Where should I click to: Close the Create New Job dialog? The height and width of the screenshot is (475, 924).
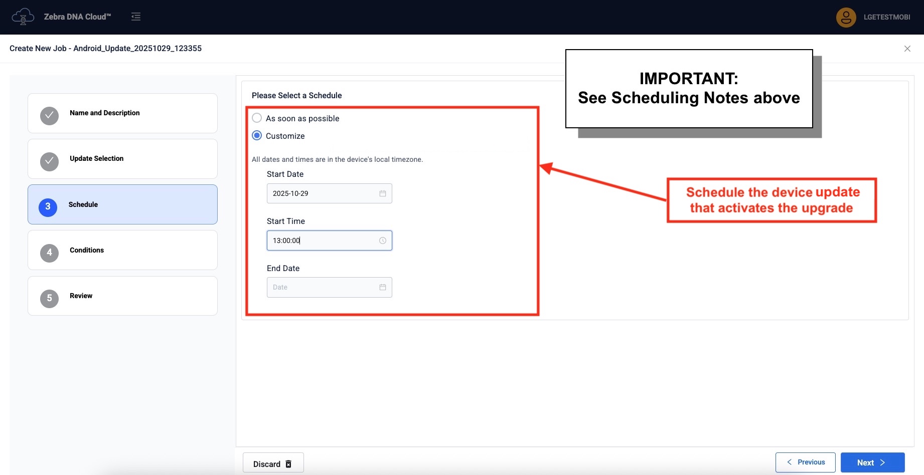click(907, 49)
